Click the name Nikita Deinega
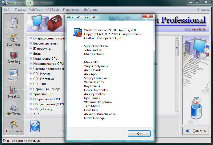The width and height of the screenshot is (213, 145). (95, 118)
